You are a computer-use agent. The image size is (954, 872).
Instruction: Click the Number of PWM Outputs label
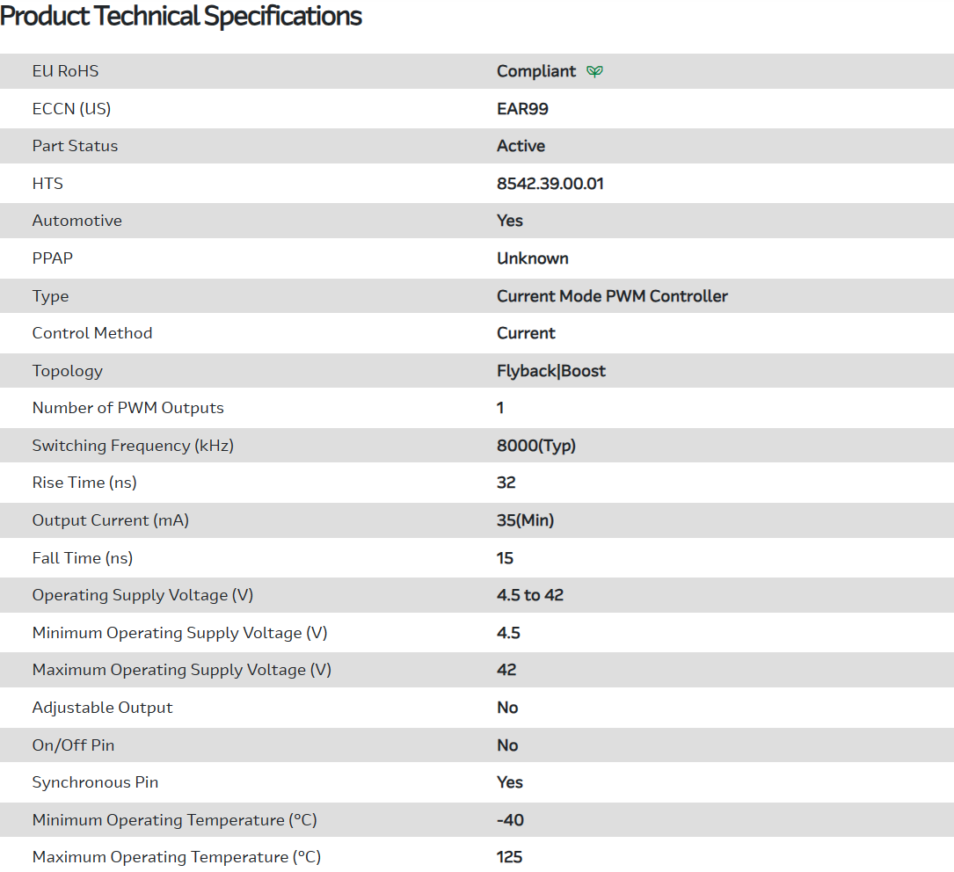[128, 408]
